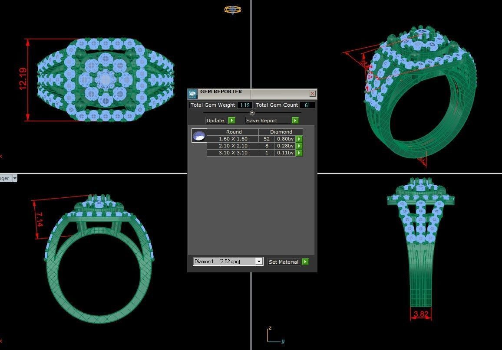The height and width of the screenshot is (350, 502).
Task: Click the Total Gem Weight value 1.19
Action: [x=245, y=105]
